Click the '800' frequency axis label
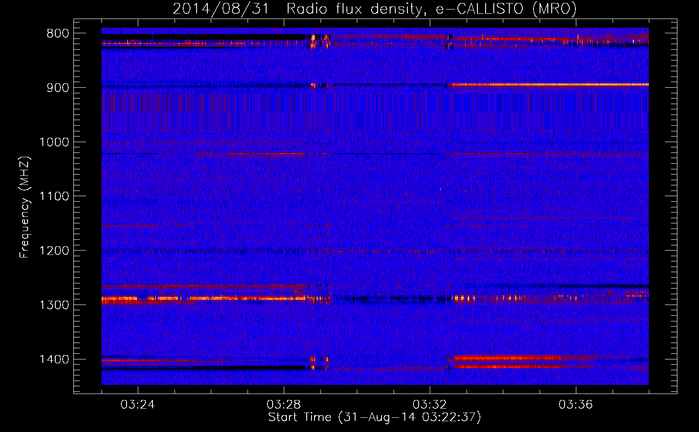The height and width of the screenshot is (432, 699). click(57, 34)
